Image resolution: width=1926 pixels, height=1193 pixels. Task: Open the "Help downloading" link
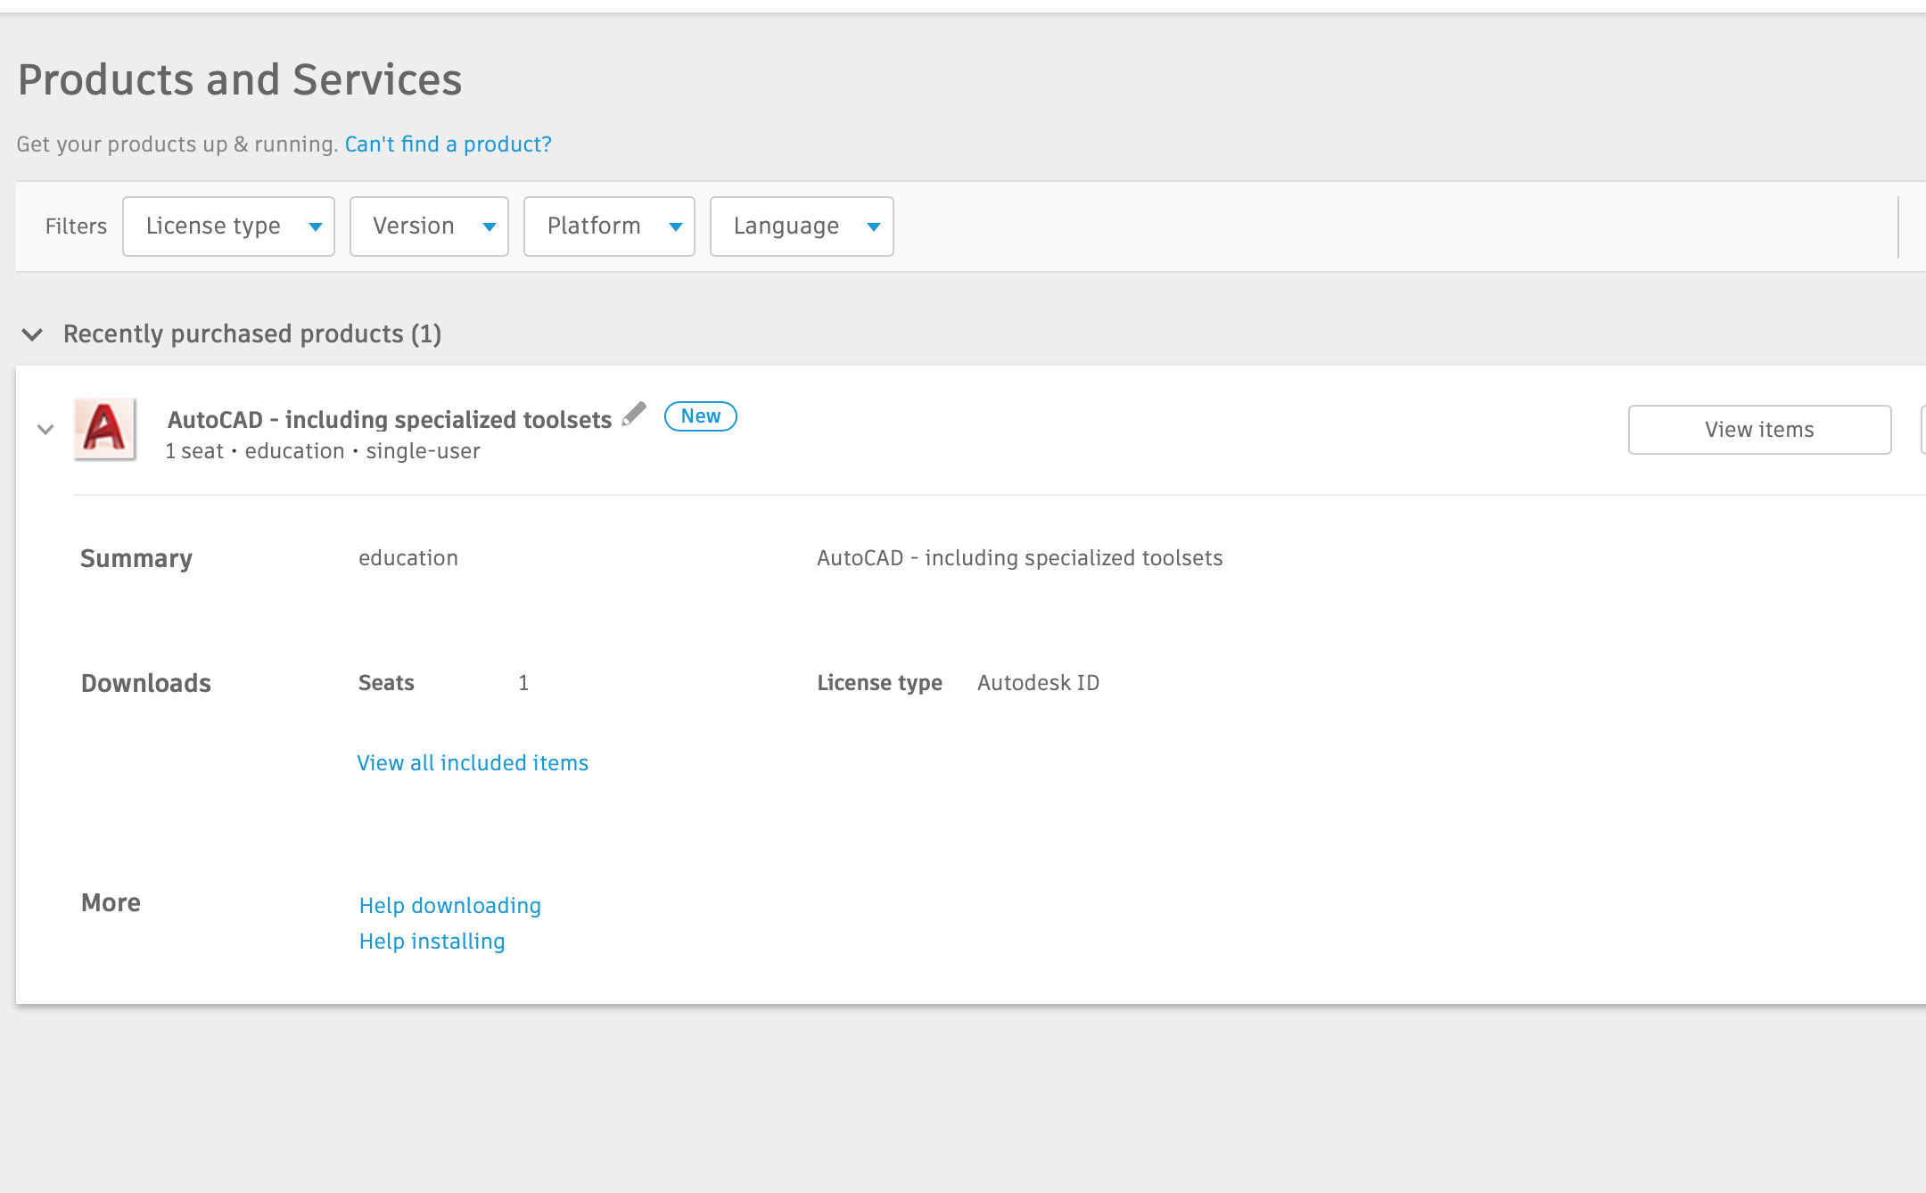point(449,905)
